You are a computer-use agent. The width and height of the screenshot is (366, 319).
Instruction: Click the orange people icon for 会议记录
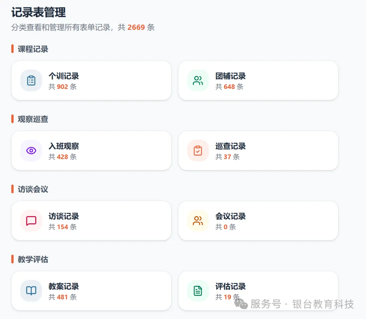198,221
